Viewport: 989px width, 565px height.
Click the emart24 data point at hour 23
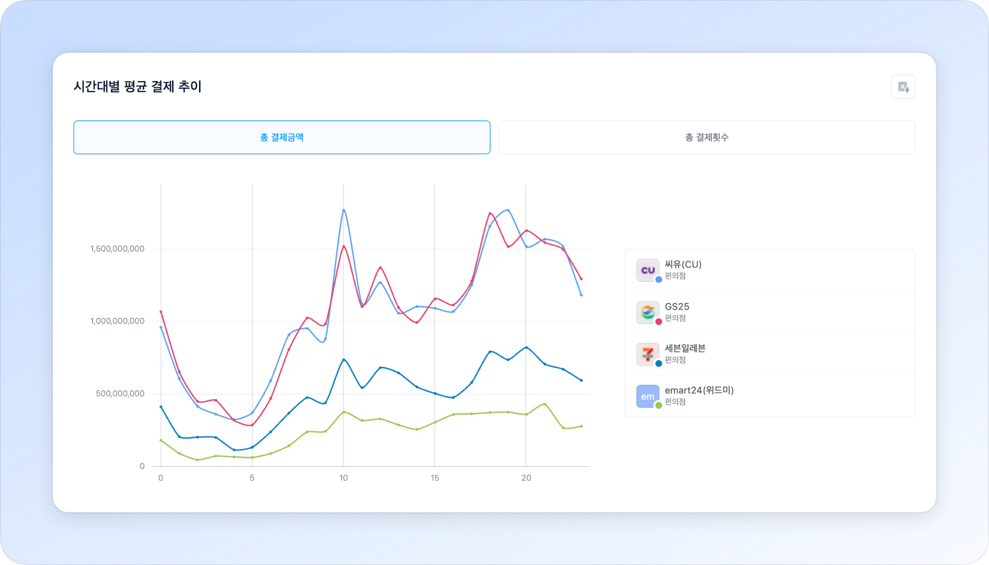click(x=581, y=426)
